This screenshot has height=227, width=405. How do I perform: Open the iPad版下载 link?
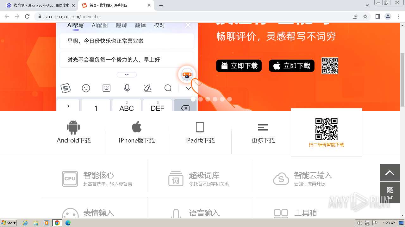pyautogui.click(x=200, y=140)
